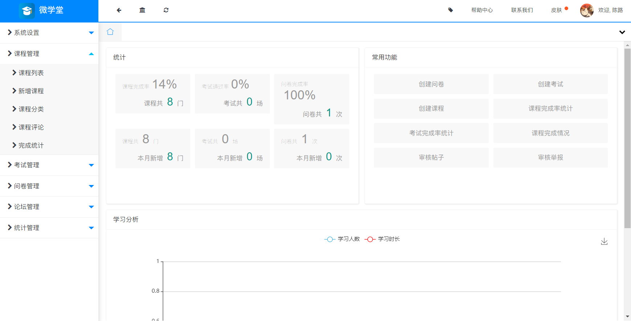Click the user avatar picture
Viewport: 631px width, 321px height.
[587, 11]
